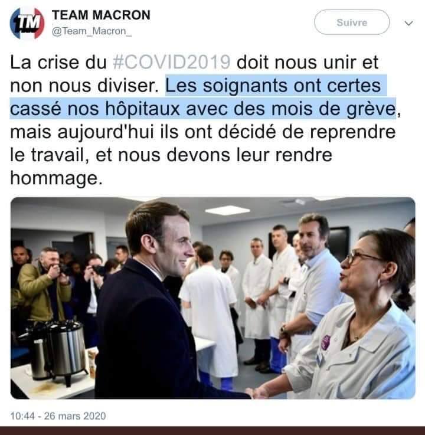
Task: Click the TEAM MACRON display name
Action: pos(101,15)
